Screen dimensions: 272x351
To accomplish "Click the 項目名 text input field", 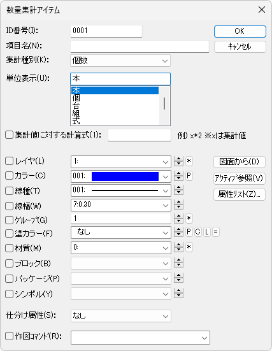I will (x=140, y=47).
